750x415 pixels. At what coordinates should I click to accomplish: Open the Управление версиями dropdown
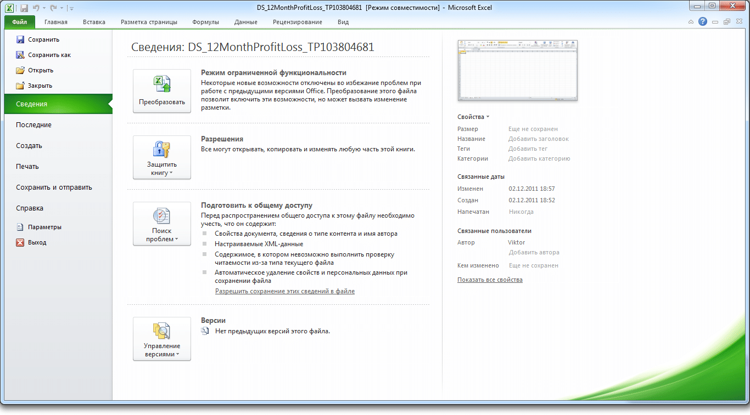[x=162, y=339]
